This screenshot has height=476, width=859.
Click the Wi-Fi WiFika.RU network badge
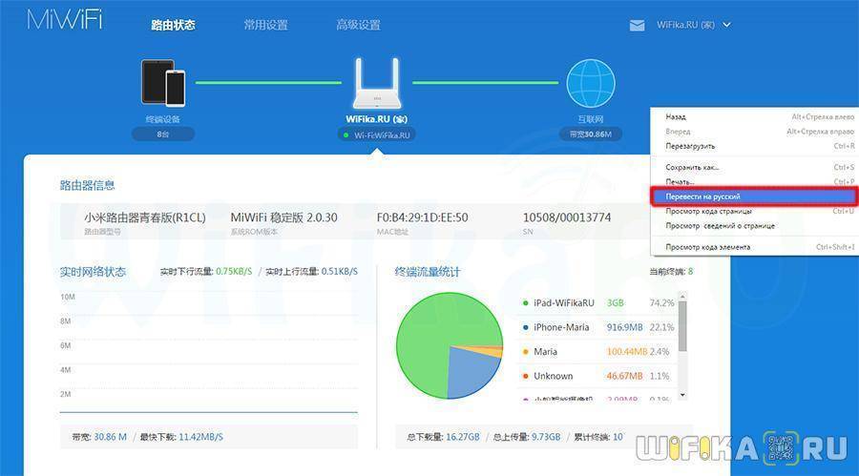[x=377, y=135]
